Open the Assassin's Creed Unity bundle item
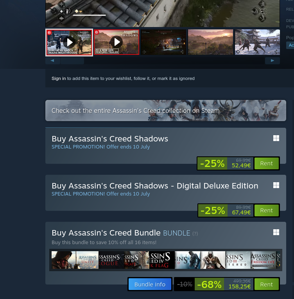294x299 pixels. click(87, 260)
